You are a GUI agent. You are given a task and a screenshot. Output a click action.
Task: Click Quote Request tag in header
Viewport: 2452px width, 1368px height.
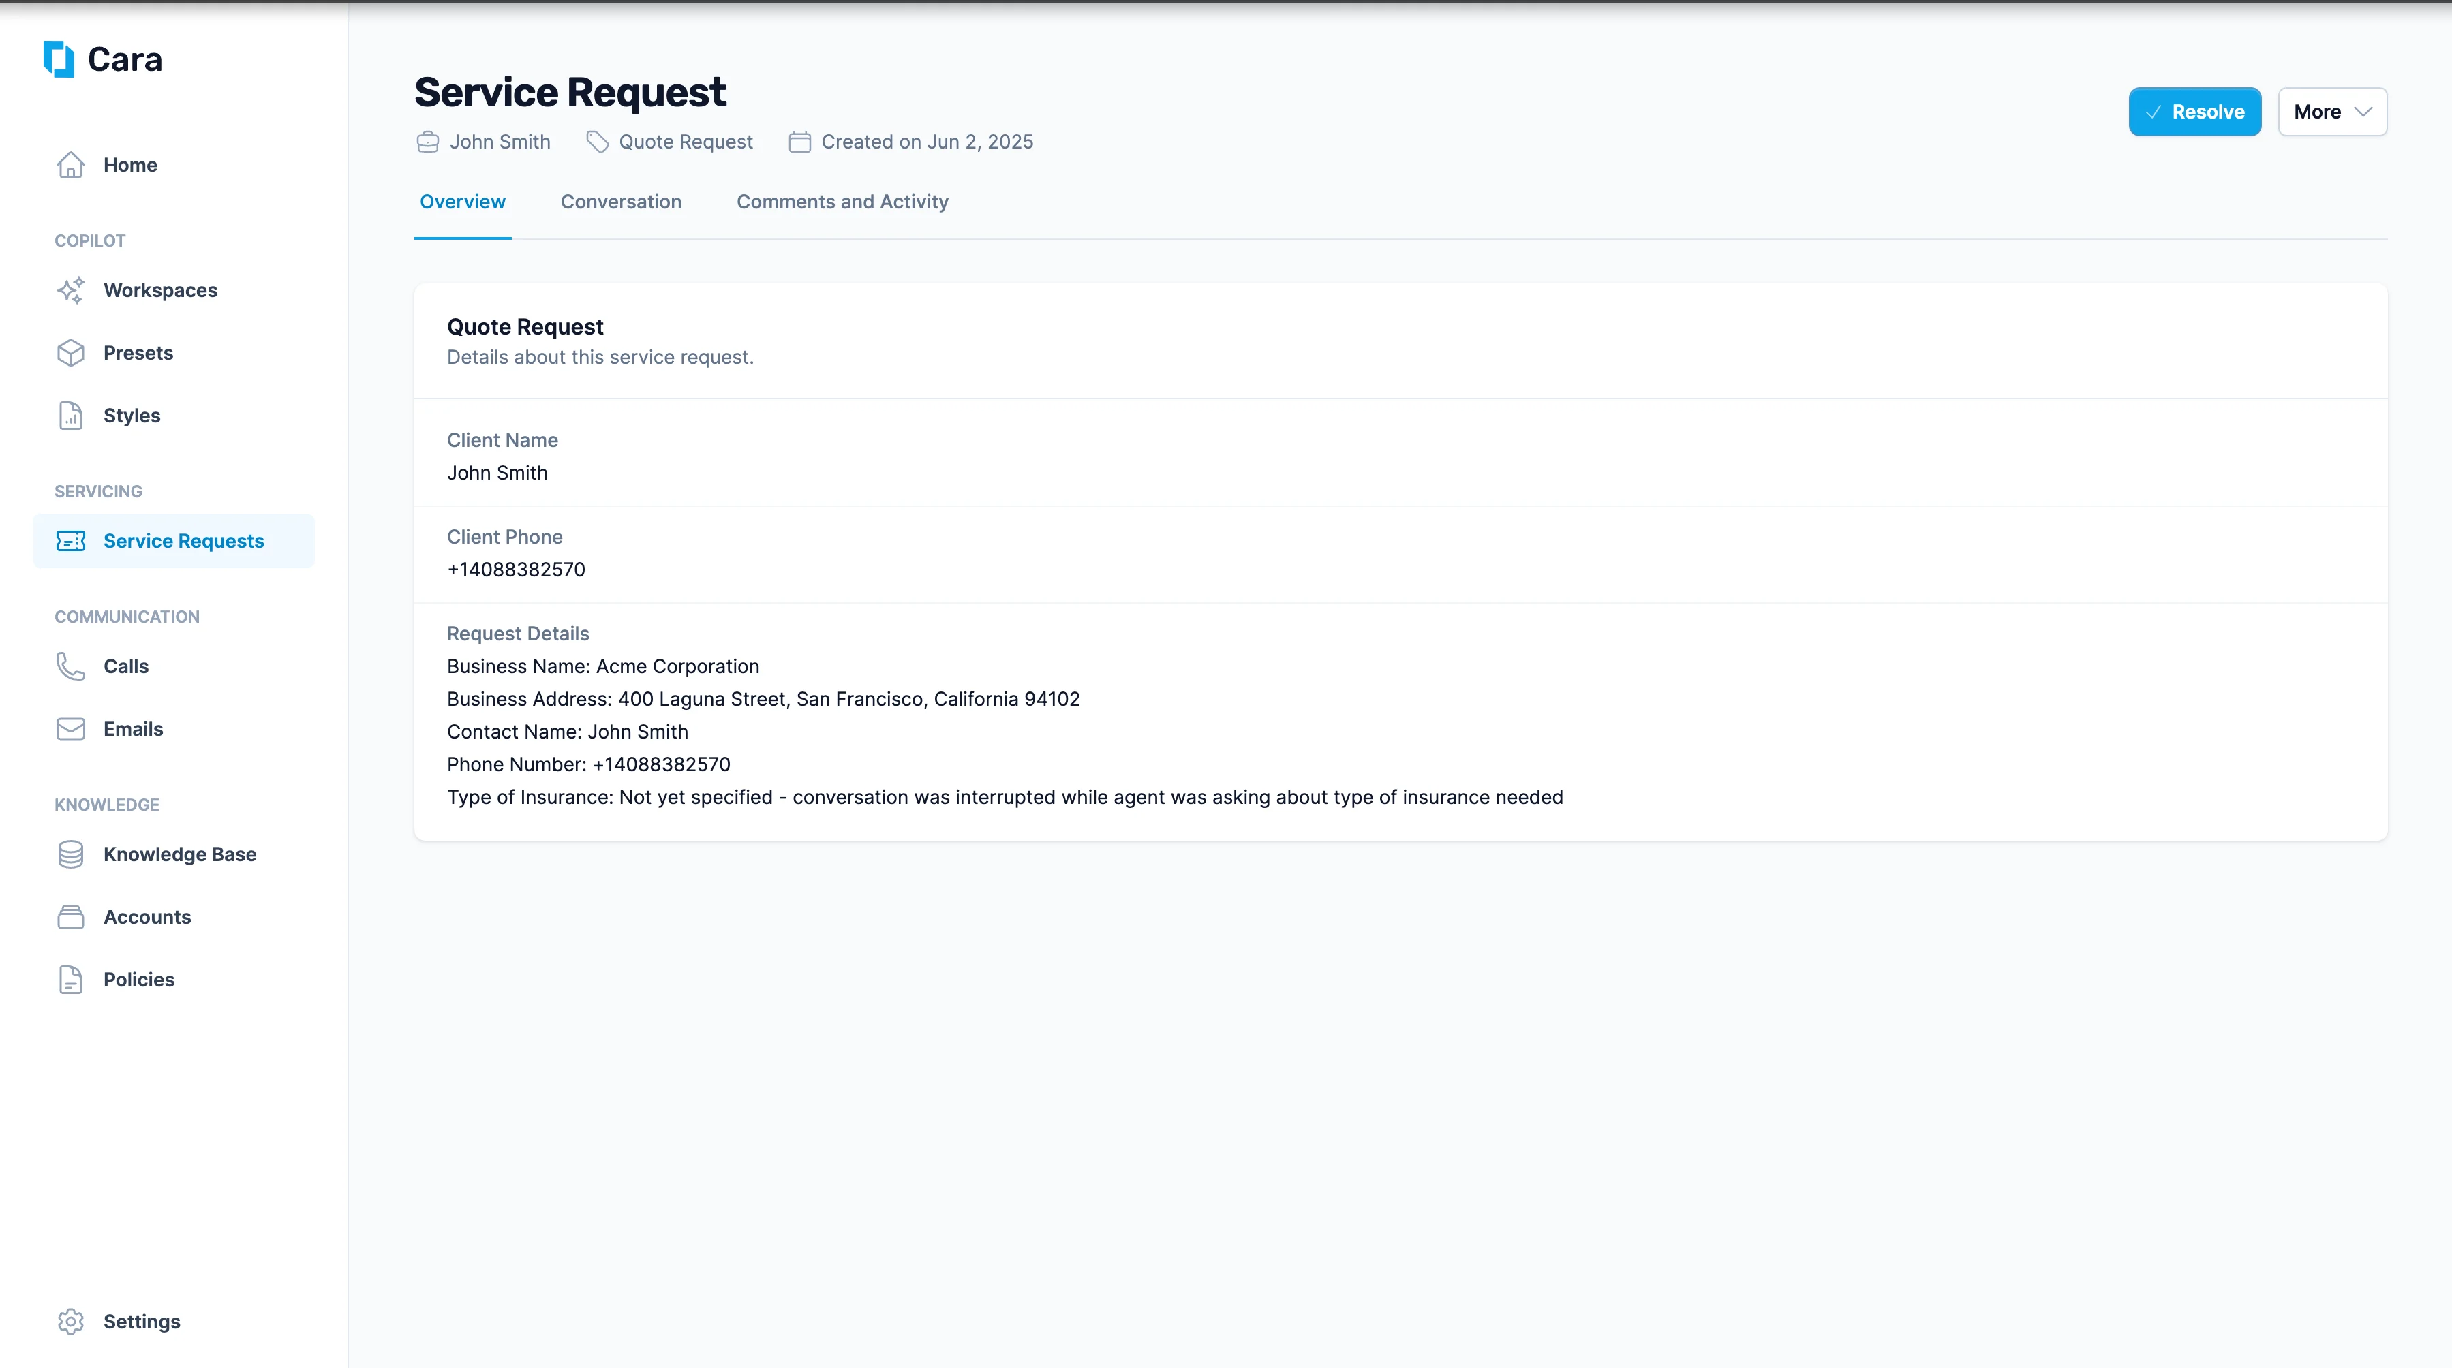point(686,142)
